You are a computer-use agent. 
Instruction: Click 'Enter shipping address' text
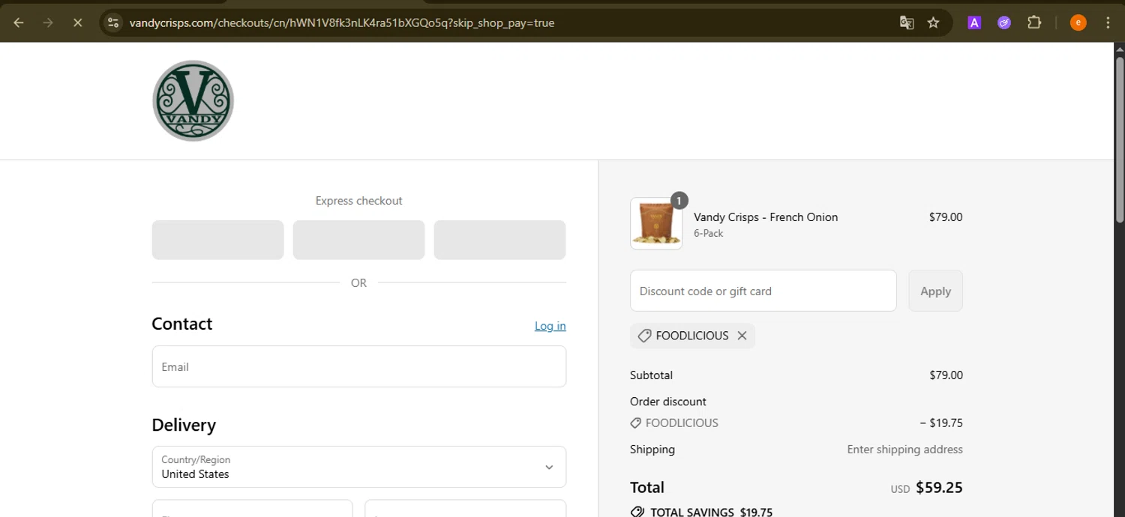(904, 450)
